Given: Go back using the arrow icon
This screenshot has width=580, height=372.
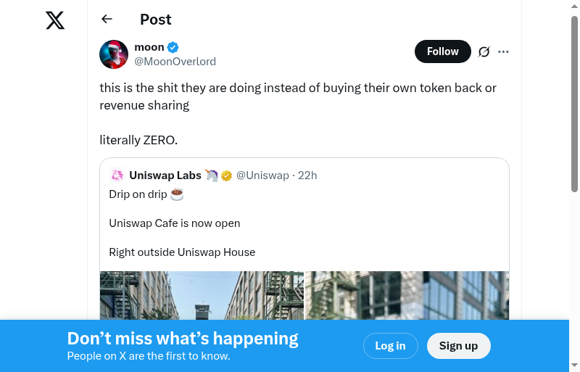Looking at the screenshot, I should pos(107,20).
